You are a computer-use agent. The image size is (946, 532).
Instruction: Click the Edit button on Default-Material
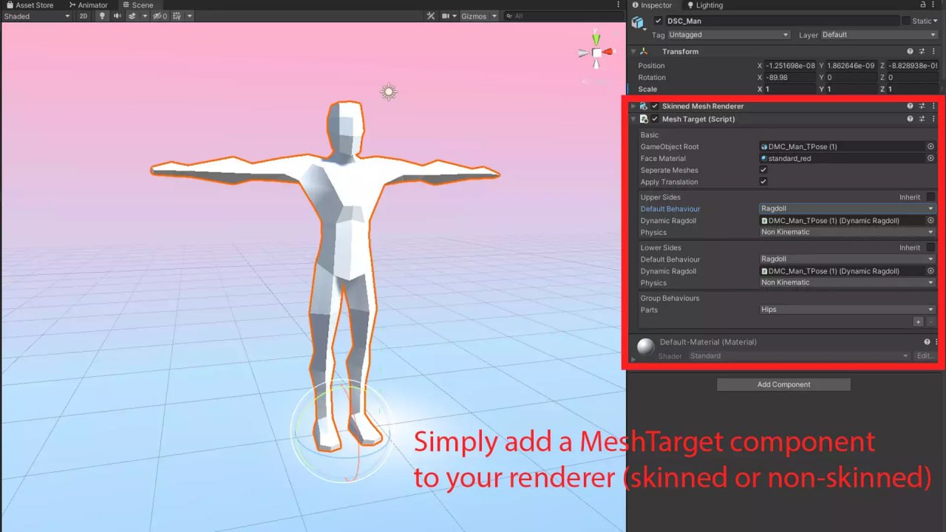pyautogui.click(x=924, y=355)
